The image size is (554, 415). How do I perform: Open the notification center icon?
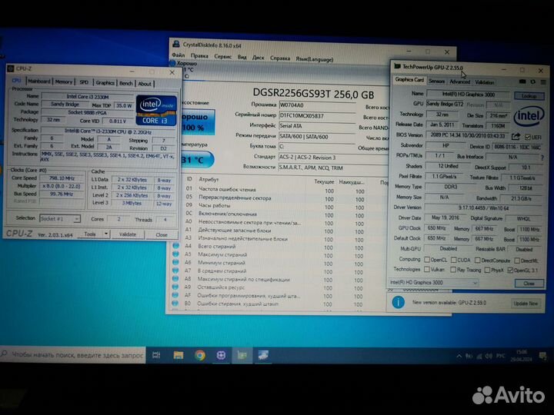(542, 356)
